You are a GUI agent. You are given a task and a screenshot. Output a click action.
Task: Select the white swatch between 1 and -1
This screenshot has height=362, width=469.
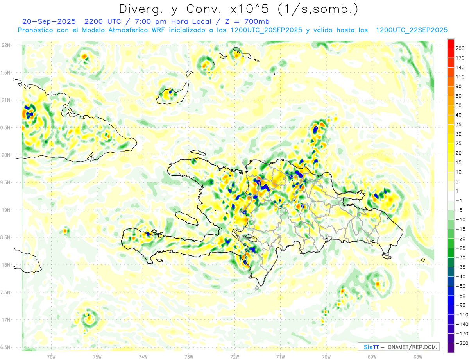pyautogui.click(x=451, y=196)
